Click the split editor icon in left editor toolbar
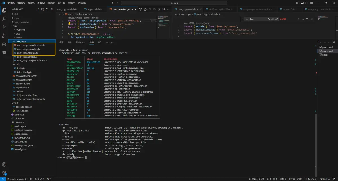Screen dimensions: 338x181 (163, 9)
